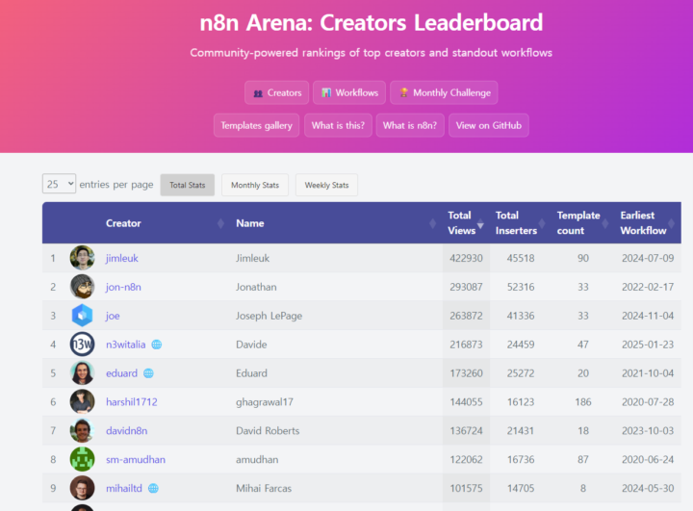Select template count value 87
The height and width of the screenshot is (511, 693).
(x=582, y=459)
